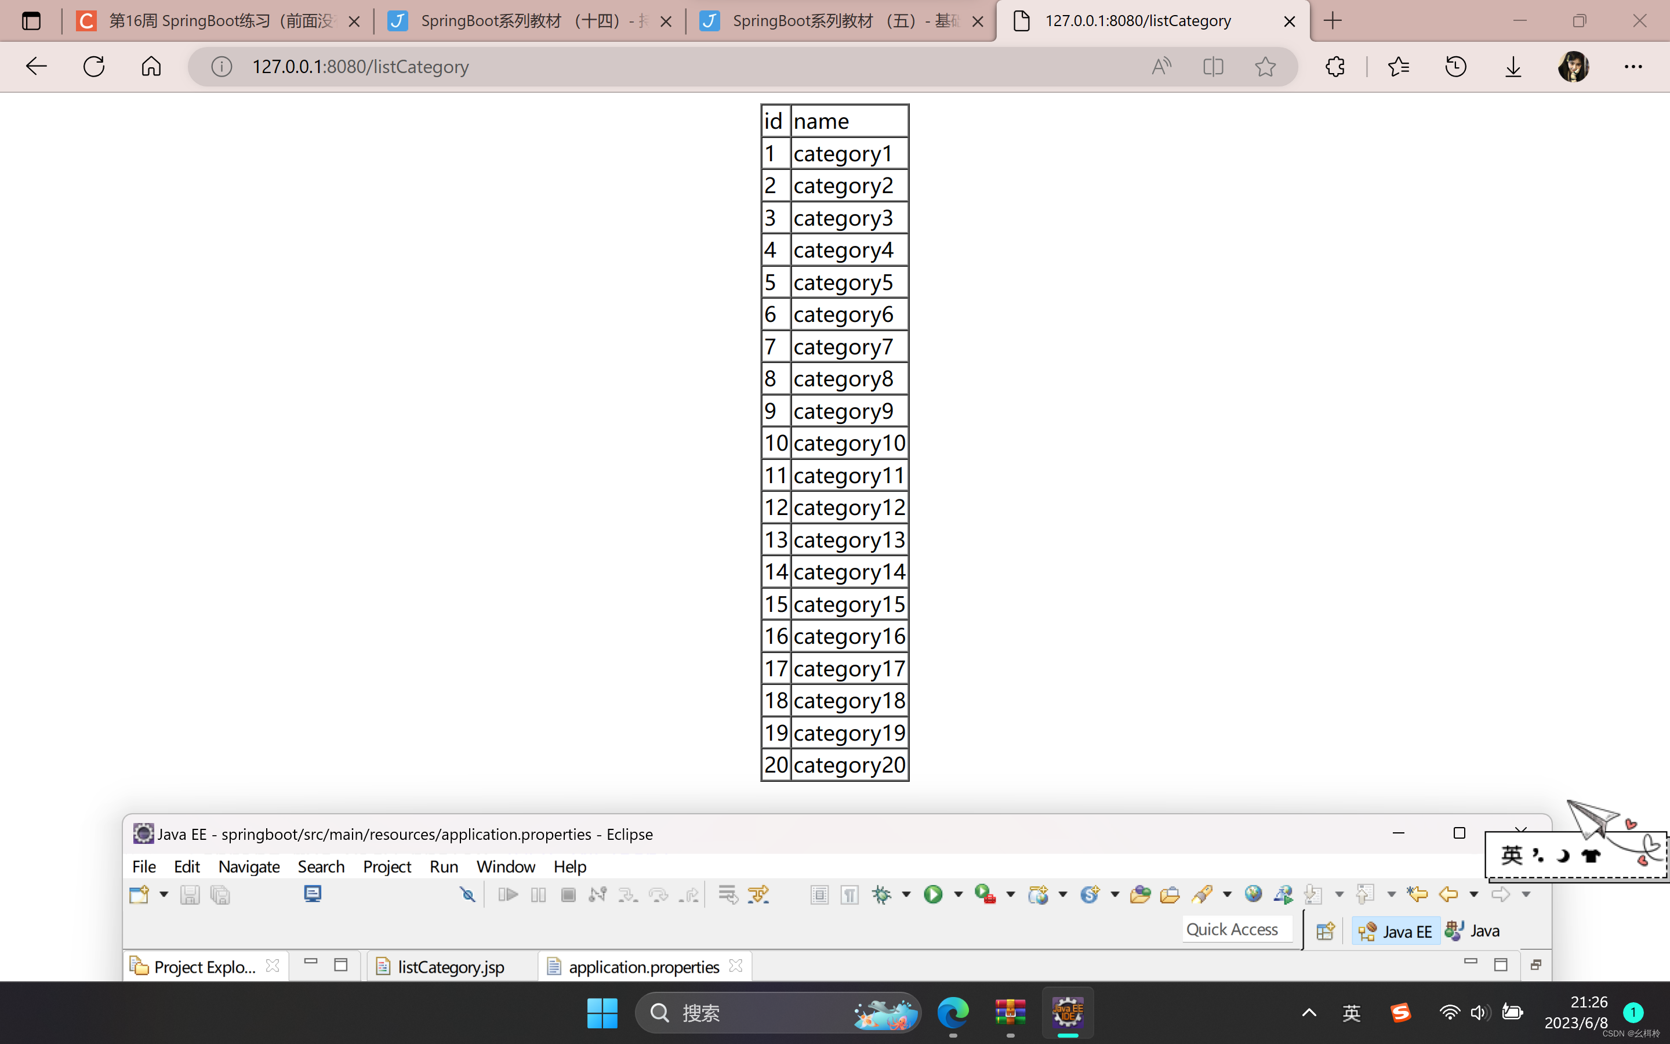The height and width of the screenshot is (1044, 1670).
Task: Click the Read Aloud icon in address bar
Action: point(1161,66)
